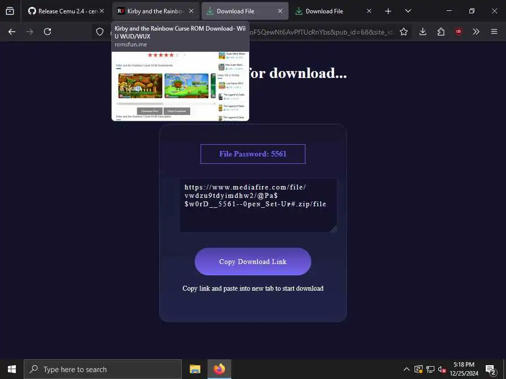
Task: Click the File Password: 5561 box
Action: [x=253, y=154]
